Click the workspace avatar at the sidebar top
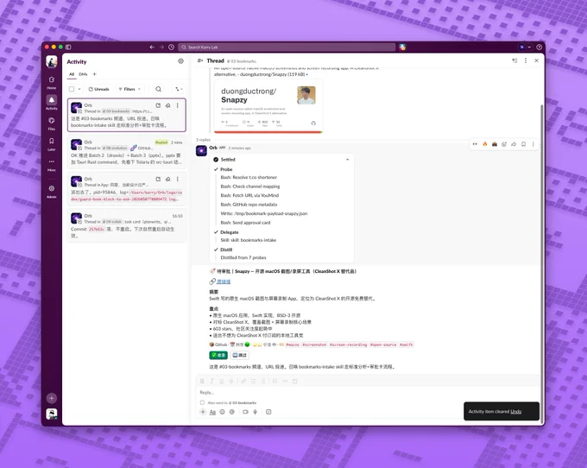Viewport: 587px width, 468px height. click(x=52, y=61)
